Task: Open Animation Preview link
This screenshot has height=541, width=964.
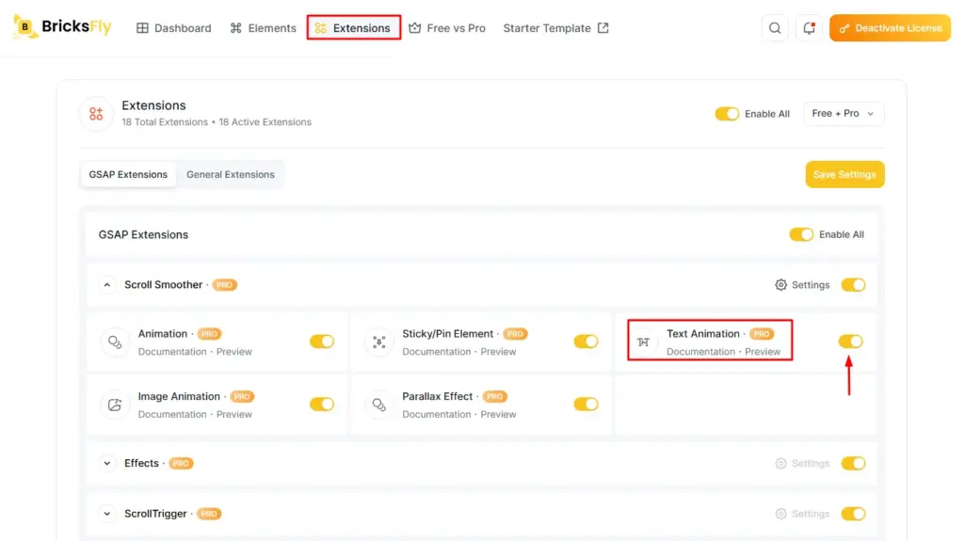Action: pos(234,352)
